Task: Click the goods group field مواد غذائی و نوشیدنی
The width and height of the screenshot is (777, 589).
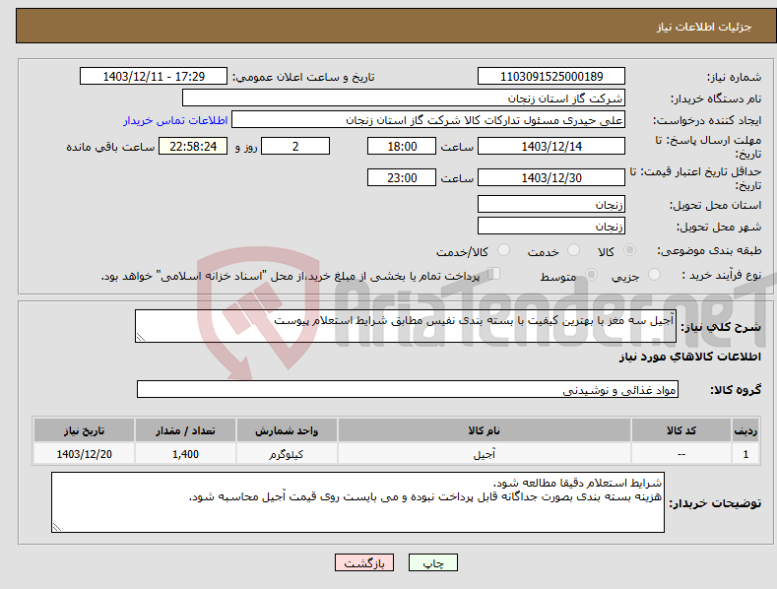Action: tap(408, 390)
